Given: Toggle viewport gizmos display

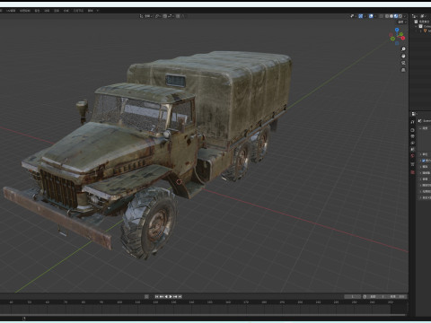Looking at the screenshot, I should coord(361,16).
